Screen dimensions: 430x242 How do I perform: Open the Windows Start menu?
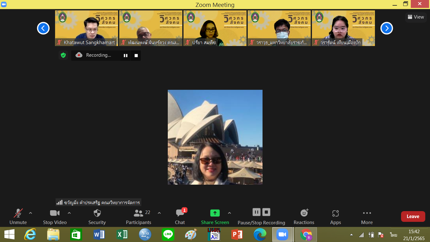(9, 234)
